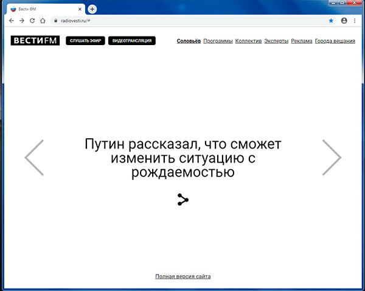Open a new browser tab
The image size is (365, 291).
[x=92, y=9]
